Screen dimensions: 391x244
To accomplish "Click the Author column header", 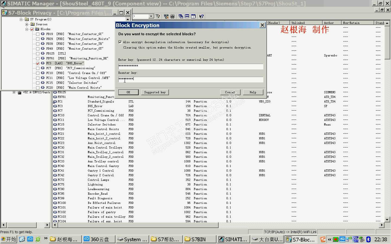I will click(x=332, y=23).
